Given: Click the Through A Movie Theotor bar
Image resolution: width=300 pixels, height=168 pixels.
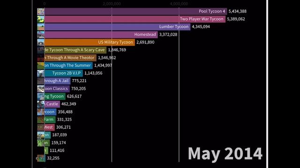Looking at the screenshot, I should [70, 57].
